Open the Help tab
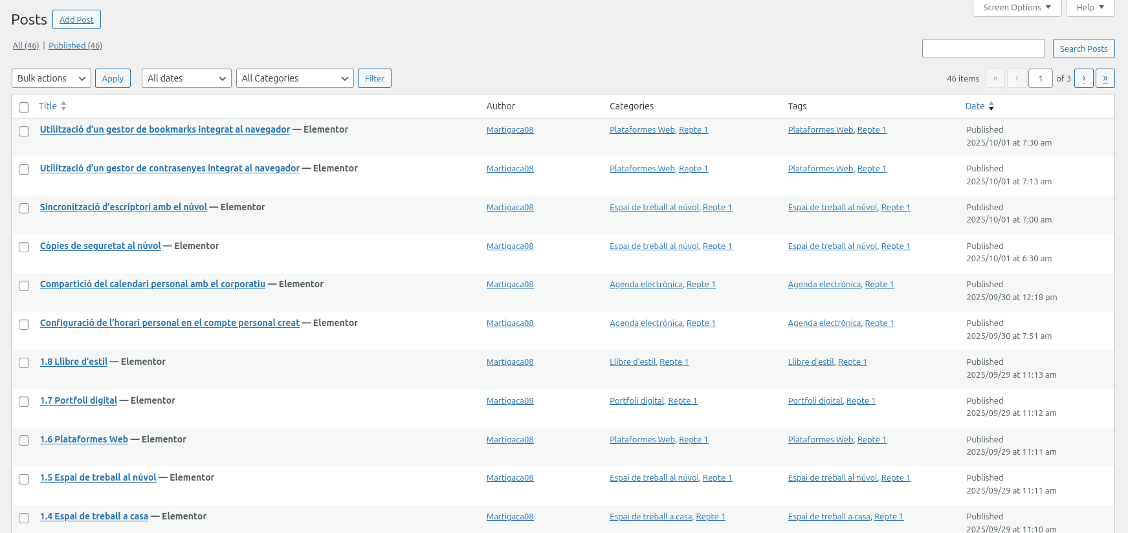This screenshot has height=533, width=1128. (1090, 8)
